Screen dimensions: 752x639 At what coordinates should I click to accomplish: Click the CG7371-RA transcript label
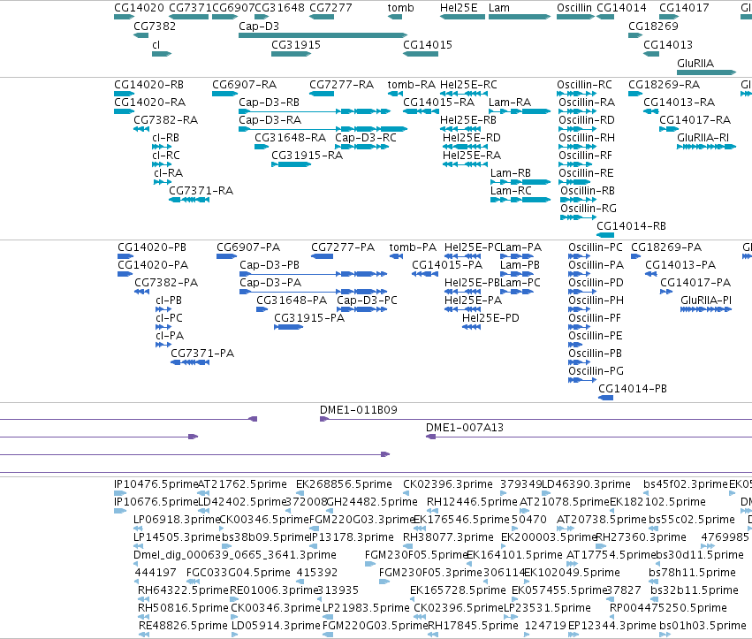(201, 191)
